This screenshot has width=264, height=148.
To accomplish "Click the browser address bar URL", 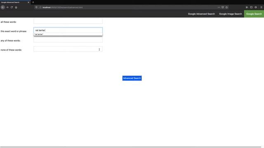I will pos(62,7).
